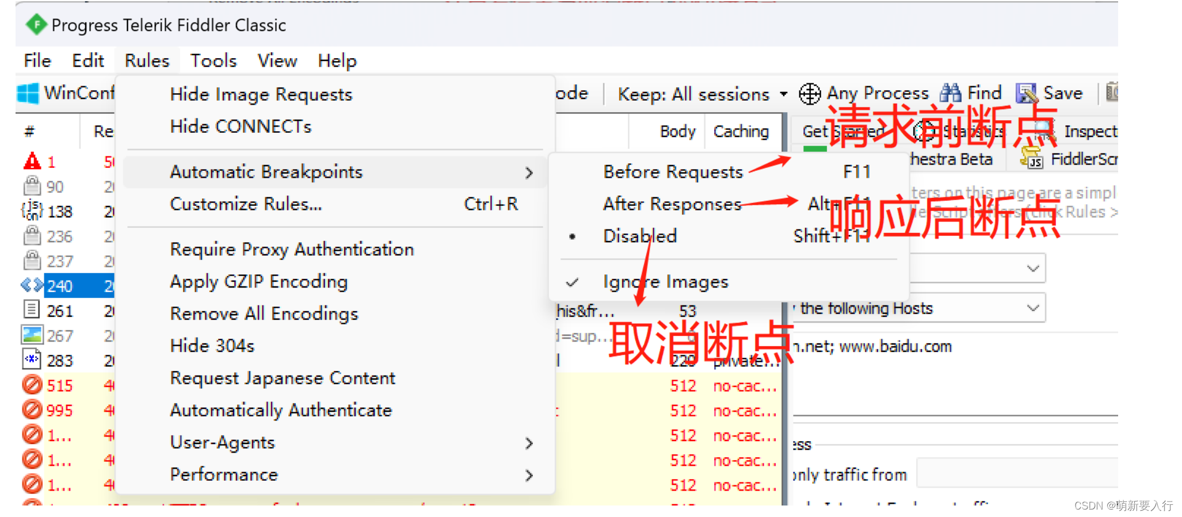This screenshot has height=517, width=1182.
Task: Select session row 240
Action: coord(68,286)
